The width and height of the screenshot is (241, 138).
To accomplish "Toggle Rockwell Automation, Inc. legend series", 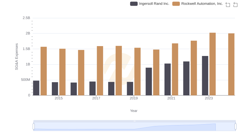I will point(198,4).
